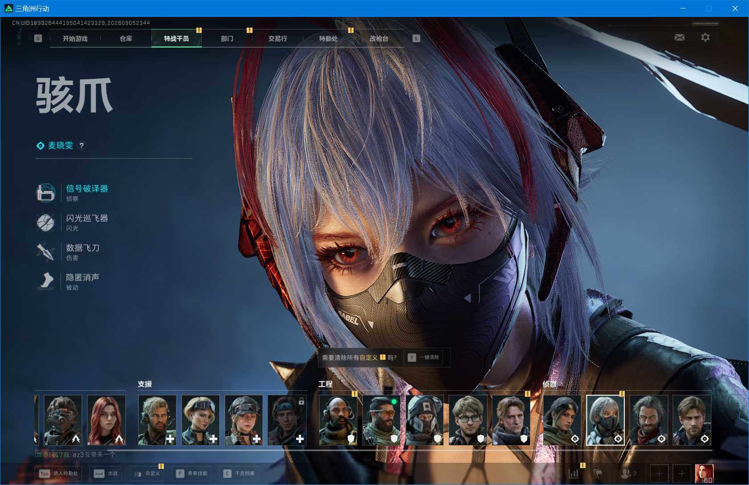Click the 查看技能 button
Image resolution: width=749 pixels, height=485 pixels.
pyautogui.click(x=191, y=473)
